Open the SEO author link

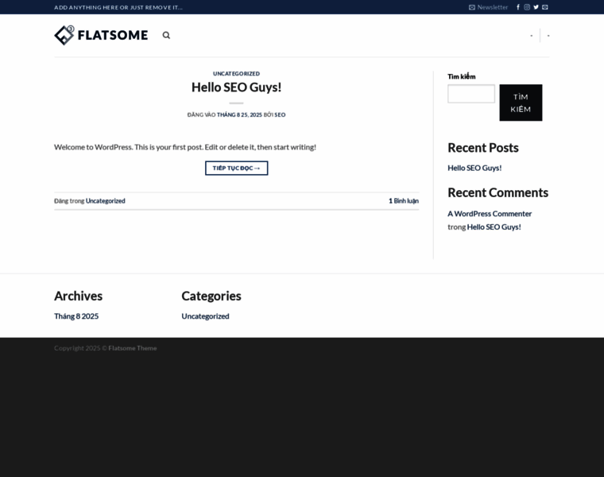[280, 114]
